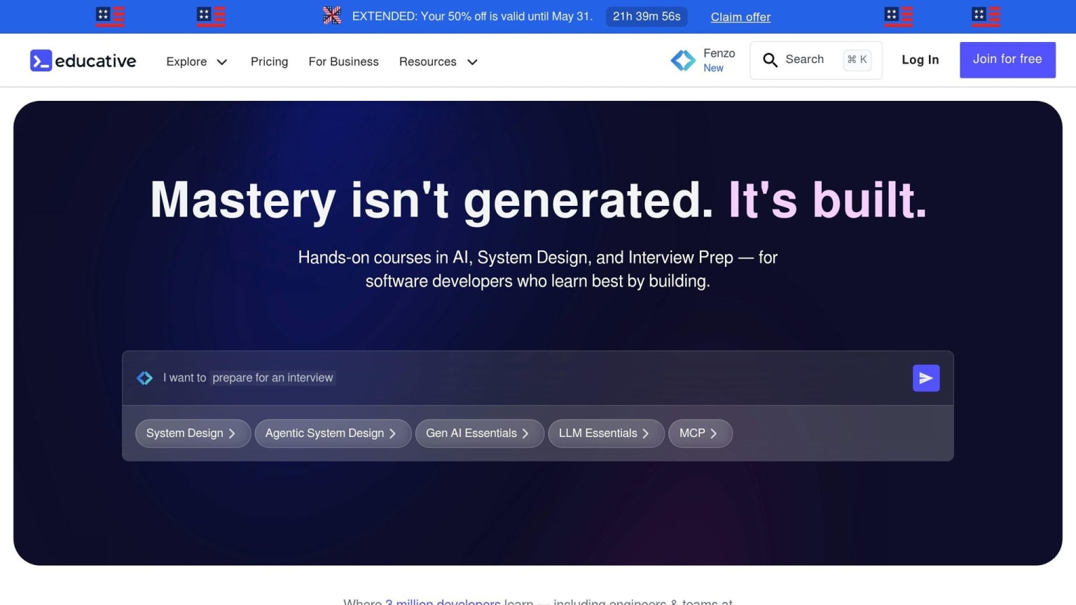The height and width of the screenshot is (605, 1076).
Task: Expand the Explore dropdown
Action: 197,62
